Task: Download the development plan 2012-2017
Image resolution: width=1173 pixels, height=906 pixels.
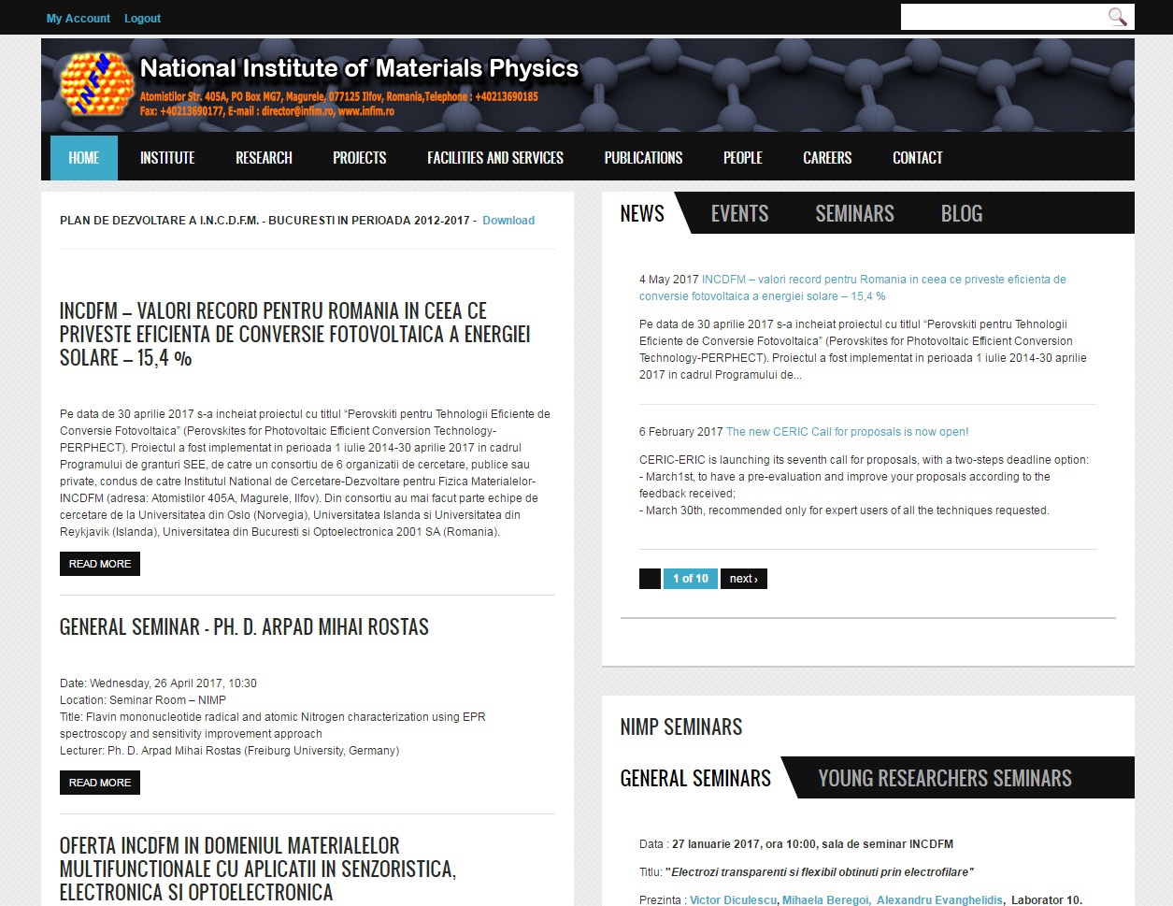Action: tap(508, 221)
